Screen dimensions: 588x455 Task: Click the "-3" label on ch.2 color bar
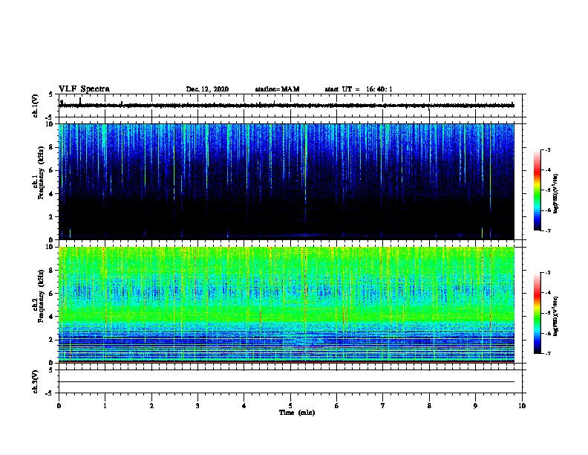[548, 273]
